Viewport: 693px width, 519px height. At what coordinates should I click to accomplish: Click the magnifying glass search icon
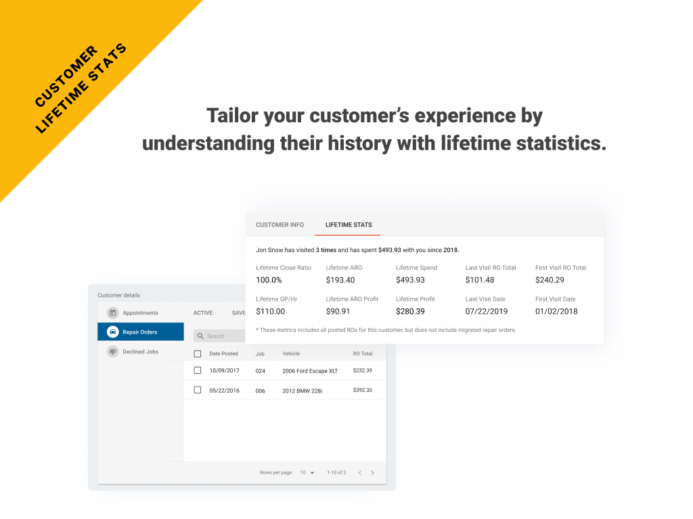(x=200, y=335)
